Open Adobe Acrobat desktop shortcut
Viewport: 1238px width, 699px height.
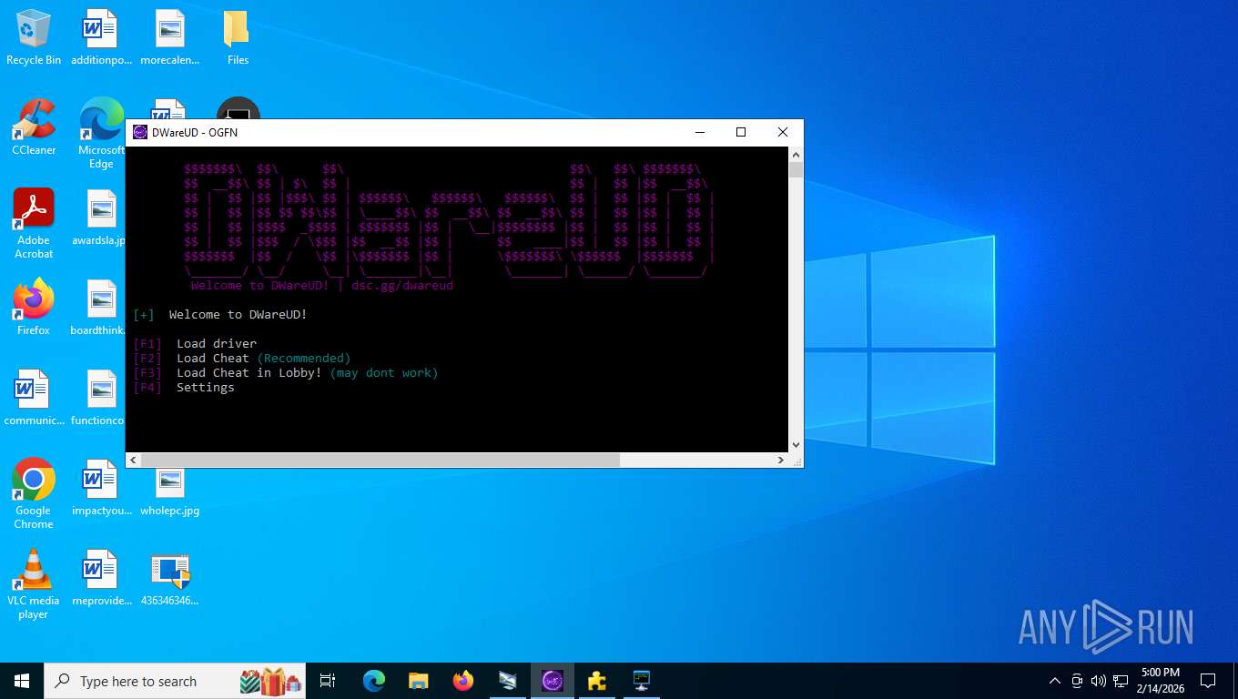(x=34, y=224)
